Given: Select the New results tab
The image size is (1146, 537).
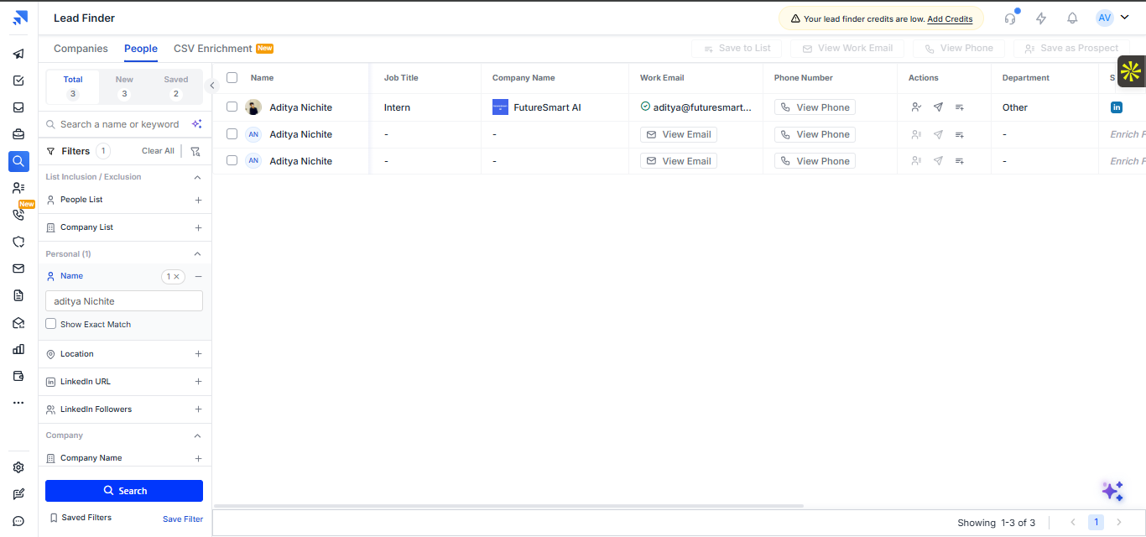Looking at the screenshot, I should point(124,86).
